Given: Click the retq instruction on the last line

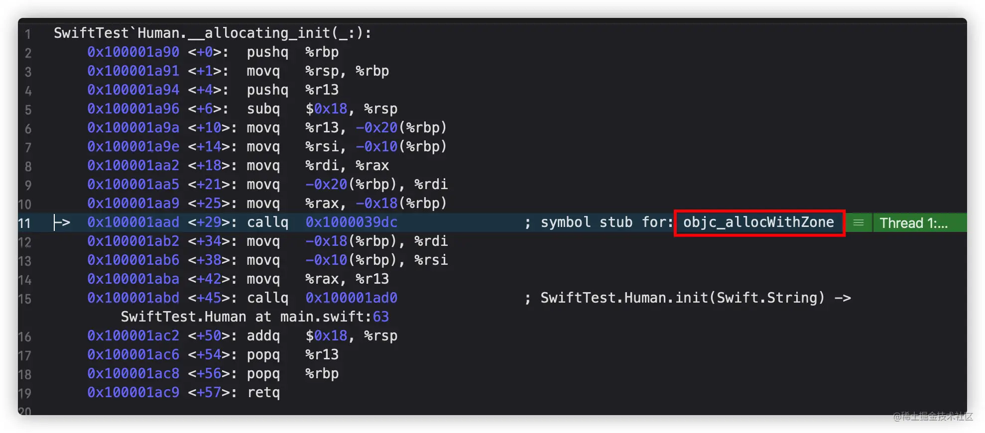Looking at the screenshot, I should pos(263,393).
